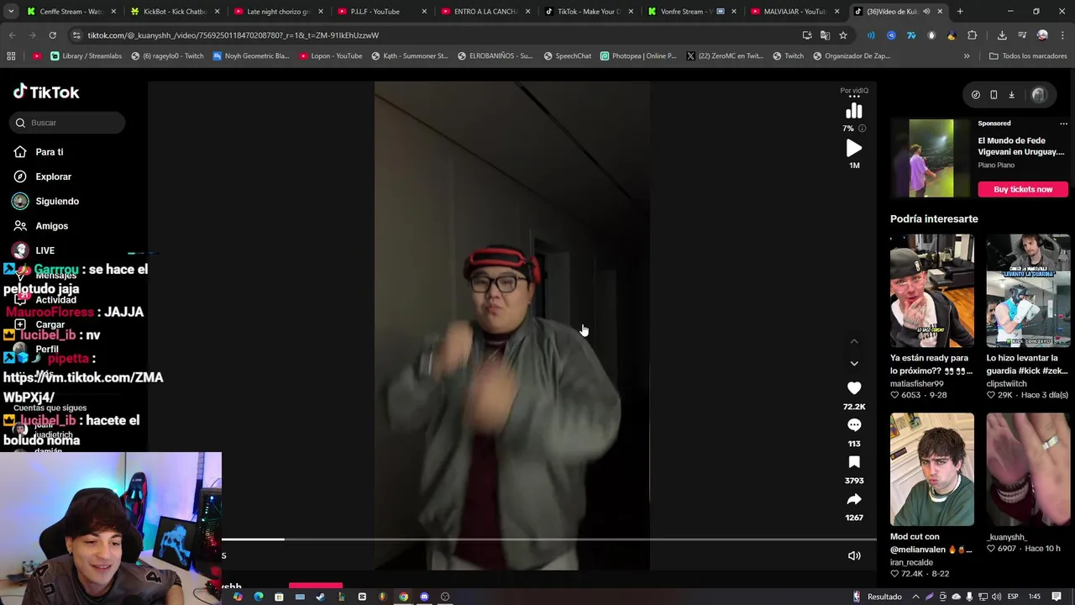
Task: Open Chrome apps grid icon
Action: click(11, 56)
